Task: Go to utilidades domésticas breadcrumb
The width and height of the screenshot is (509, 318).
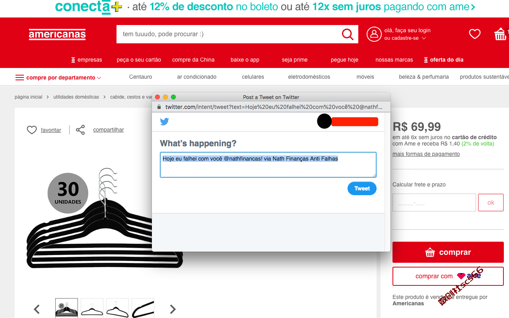Action: point(76,97)
